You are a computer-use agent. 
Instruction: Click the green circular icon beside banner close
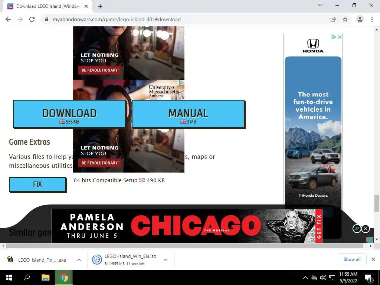(x=357, y=229)
